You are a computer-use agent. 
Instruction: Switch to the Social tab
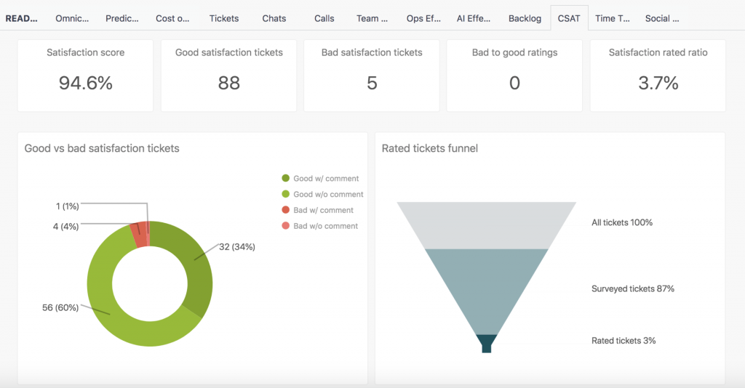point(662,18)
